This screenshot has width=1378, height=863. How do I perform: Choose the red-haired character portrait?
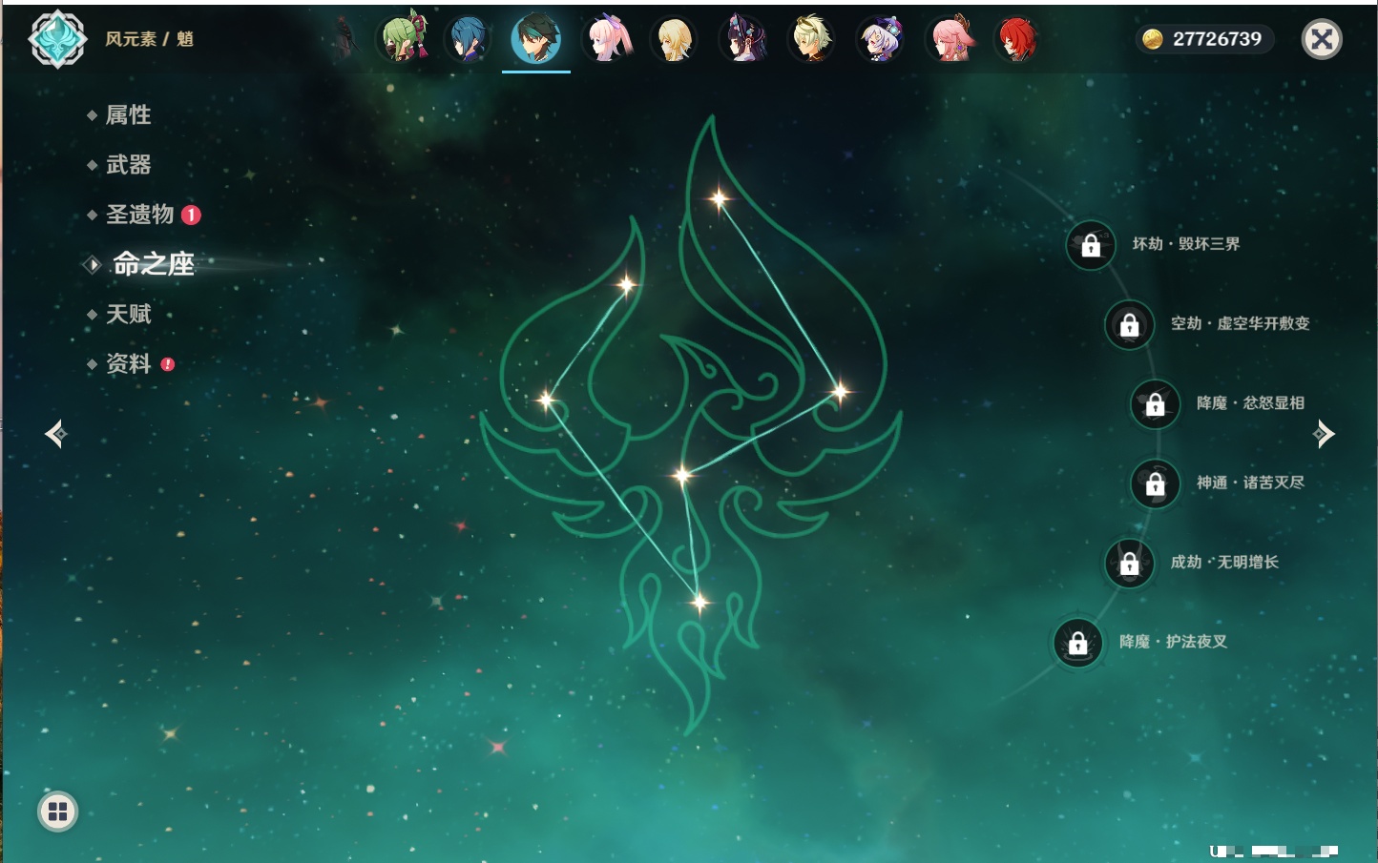[x=1017, y=39]
